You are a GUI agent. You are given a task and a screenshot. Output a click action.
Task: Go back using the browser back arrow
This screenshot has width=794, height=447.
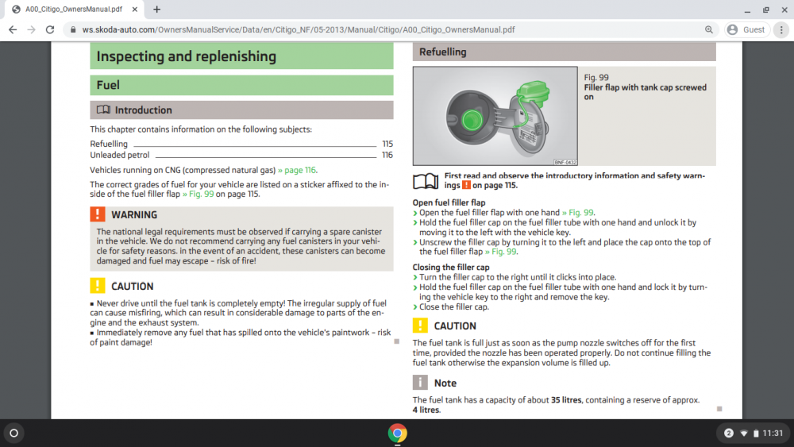[13, 30]
